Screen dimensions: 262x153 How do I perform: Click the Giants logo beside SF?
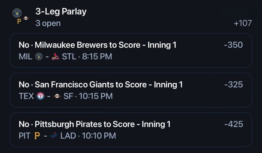pyautogui.click(x=57, y=96)
